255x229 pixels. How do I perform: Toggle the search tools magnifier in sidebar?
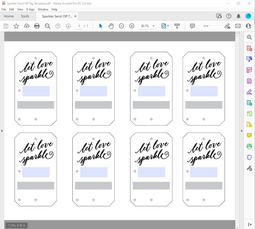point(249,37)
